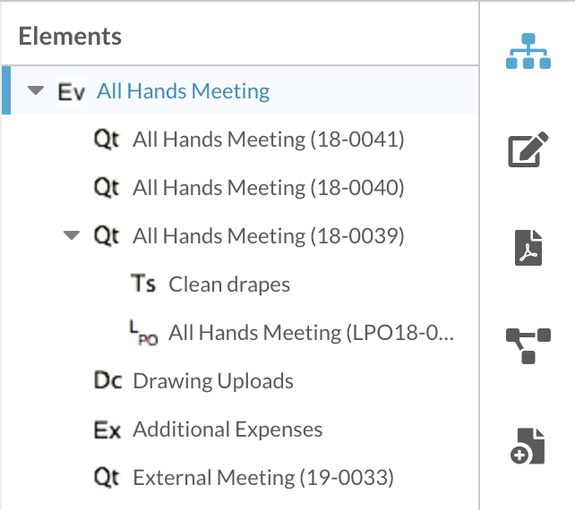Click the add document icon
575x510 pixels.
(x=528, y=445)
